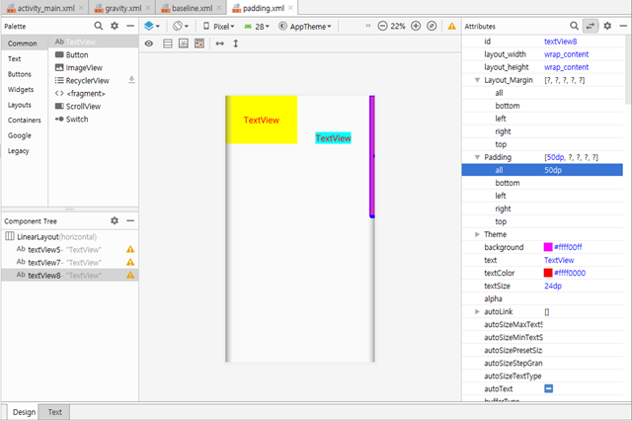Pick Switch from the palette
632x421 pixels.
(x=77, y=120)
